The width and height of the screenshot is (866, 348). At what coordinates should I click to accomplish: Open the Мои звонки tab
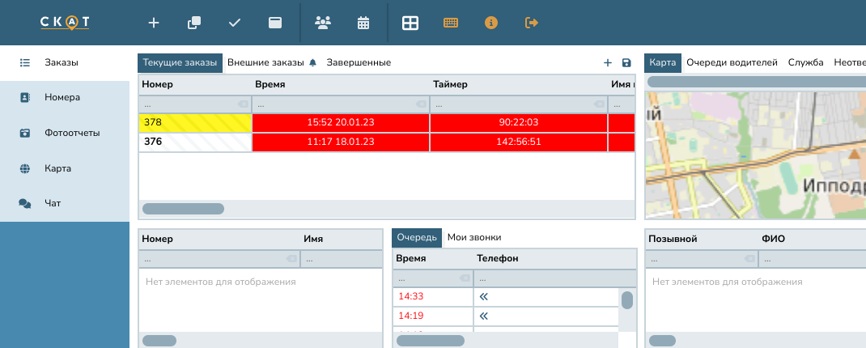click(474, 238)
